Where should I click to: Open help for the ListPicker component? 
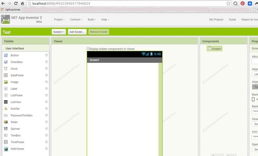[x=46, y=95]
